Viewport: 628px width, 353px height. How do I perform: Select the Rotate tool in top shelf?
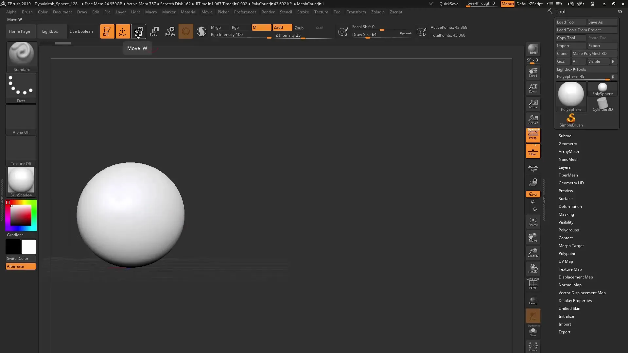(x=170, y=31)
